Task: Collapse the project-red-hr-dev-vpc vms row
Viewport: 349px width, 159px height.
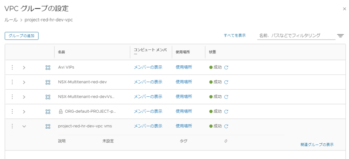Action: coord(24,126)
